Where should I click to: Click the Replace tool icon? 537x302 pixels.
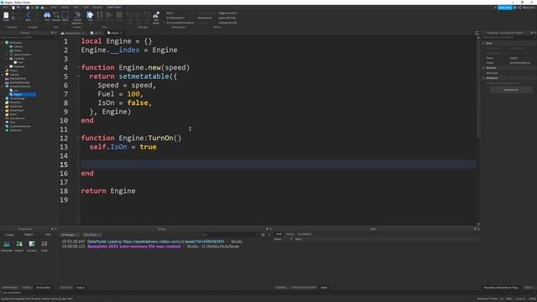(56, 15)
